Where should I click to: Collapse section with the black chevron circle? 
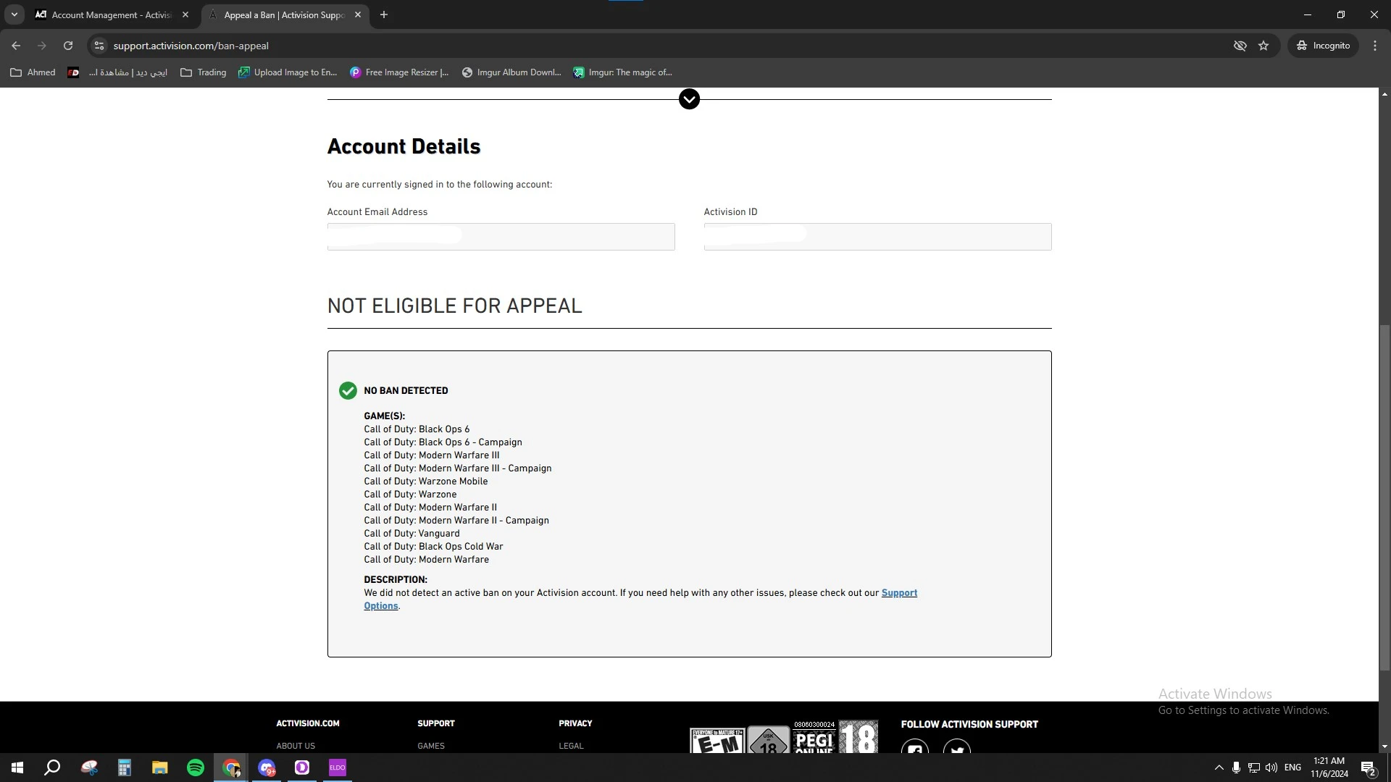[689, 99]
